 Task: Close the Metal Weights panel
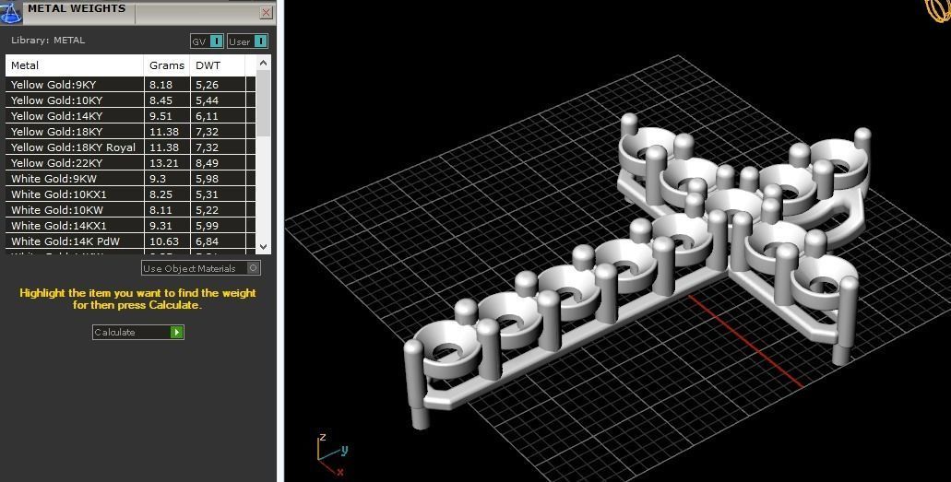pos(266,12)
